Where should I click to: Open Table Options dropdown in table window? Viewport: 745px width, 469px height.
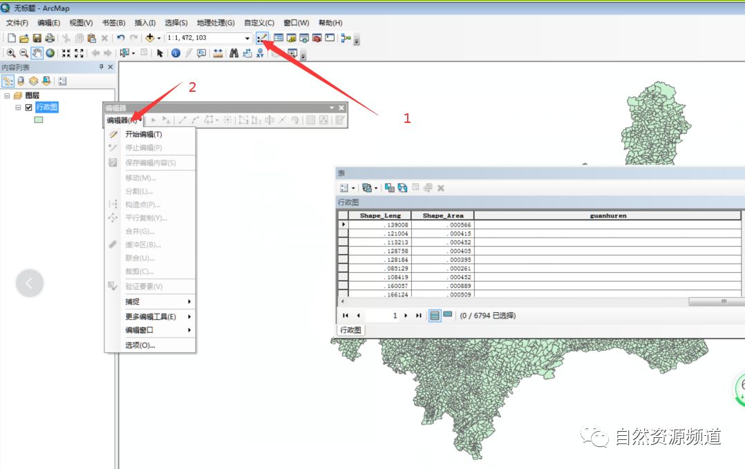pyautogui.click(x=348, y=188)
